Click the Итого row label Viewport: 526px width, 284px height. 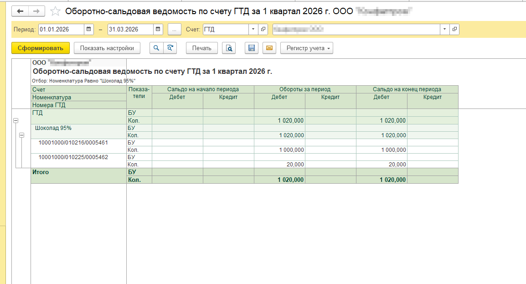coord(41,172)
